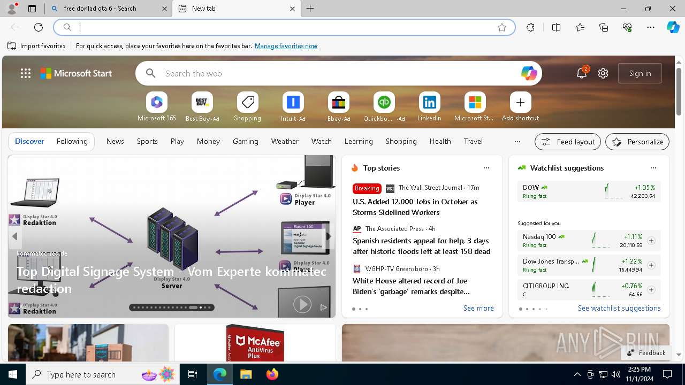Open the Feedback button

646,353
